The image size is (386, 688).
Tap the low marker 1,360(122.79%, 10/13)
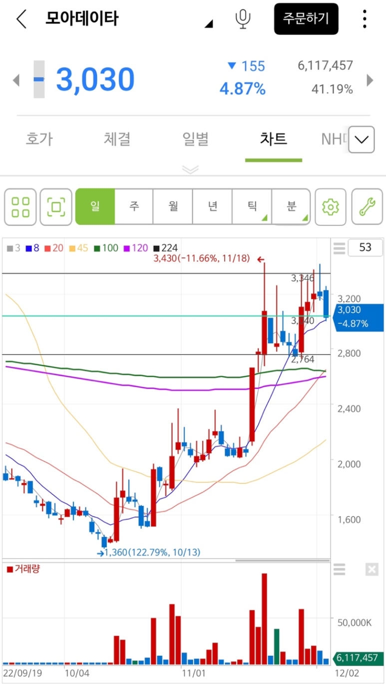click(152, 552)
